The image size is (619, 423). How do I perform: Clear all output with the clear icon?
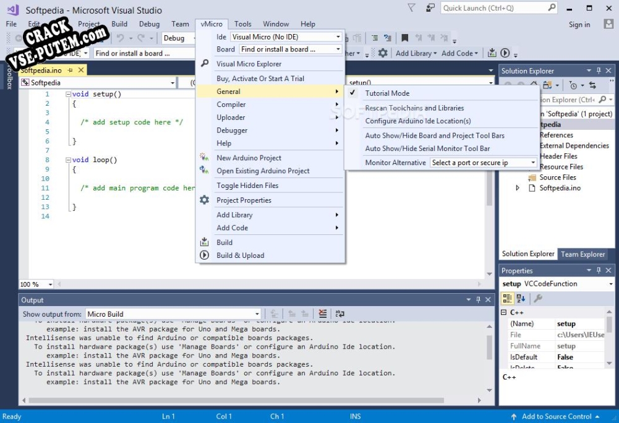point(323,314)
